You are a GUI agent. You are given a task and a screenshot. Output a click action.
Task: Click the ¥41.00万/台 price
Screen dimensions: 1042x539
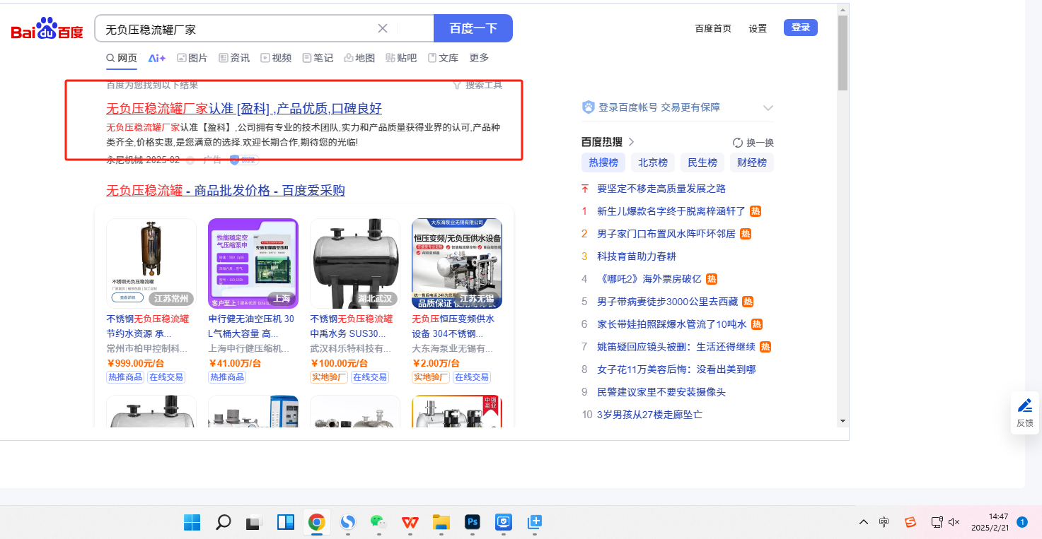tap(236, 363)
